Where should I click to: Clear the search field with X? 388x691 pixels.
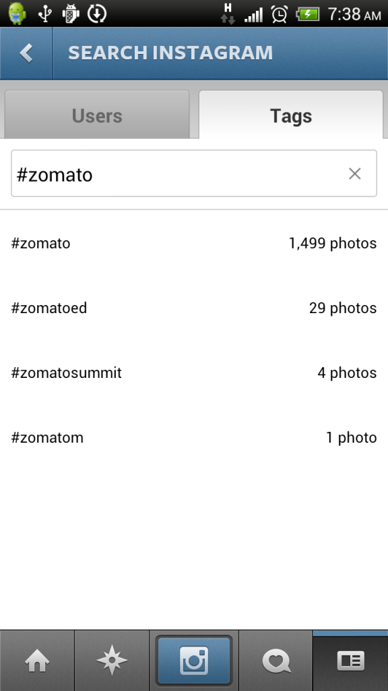[354, 173]
